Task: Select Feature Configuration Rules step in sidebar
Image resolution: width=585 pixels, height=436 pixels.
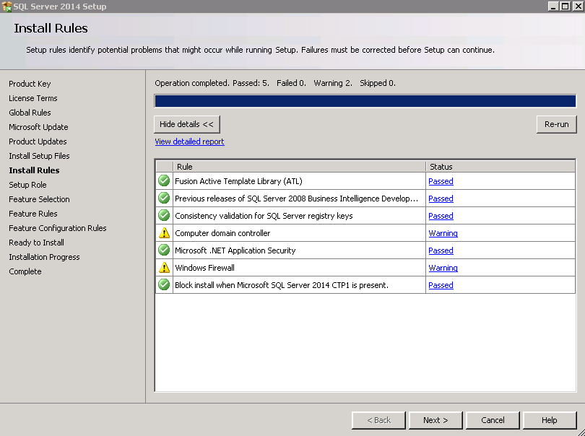Action: pyautogui.click(x=58, y=228)
